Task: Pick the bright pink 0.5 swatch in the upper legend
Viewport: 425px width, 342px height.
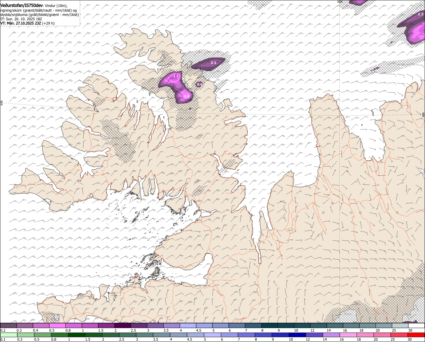Action: (57, 325)
